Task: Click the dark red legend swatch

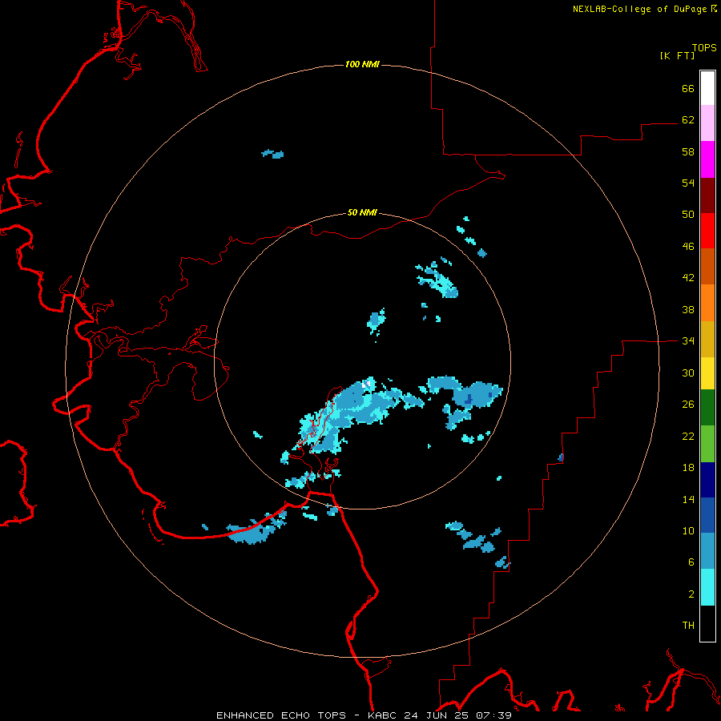Action: click(707, 195)
